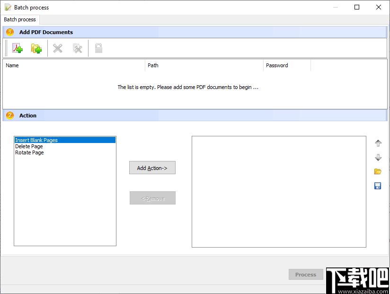Click the Remove selected document X icon

[58, 48]
